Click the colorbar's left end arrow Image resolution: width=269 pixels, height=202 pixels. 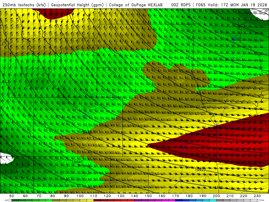click(x=8, y=200)
